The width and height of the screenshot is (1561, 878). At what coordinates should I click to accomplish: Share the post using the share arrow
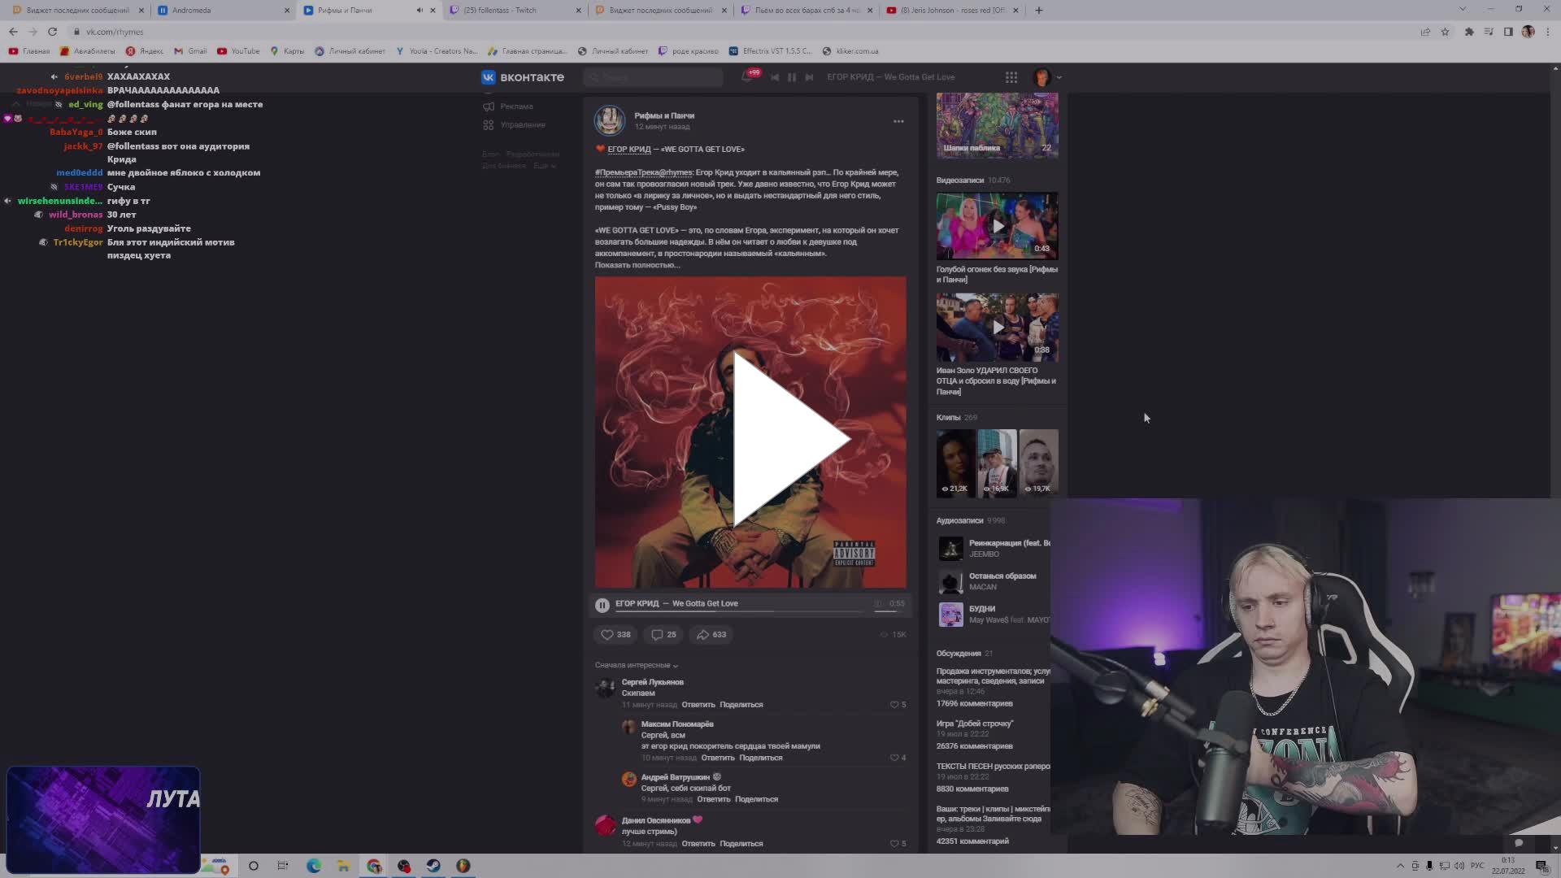(x=709, y=635)
